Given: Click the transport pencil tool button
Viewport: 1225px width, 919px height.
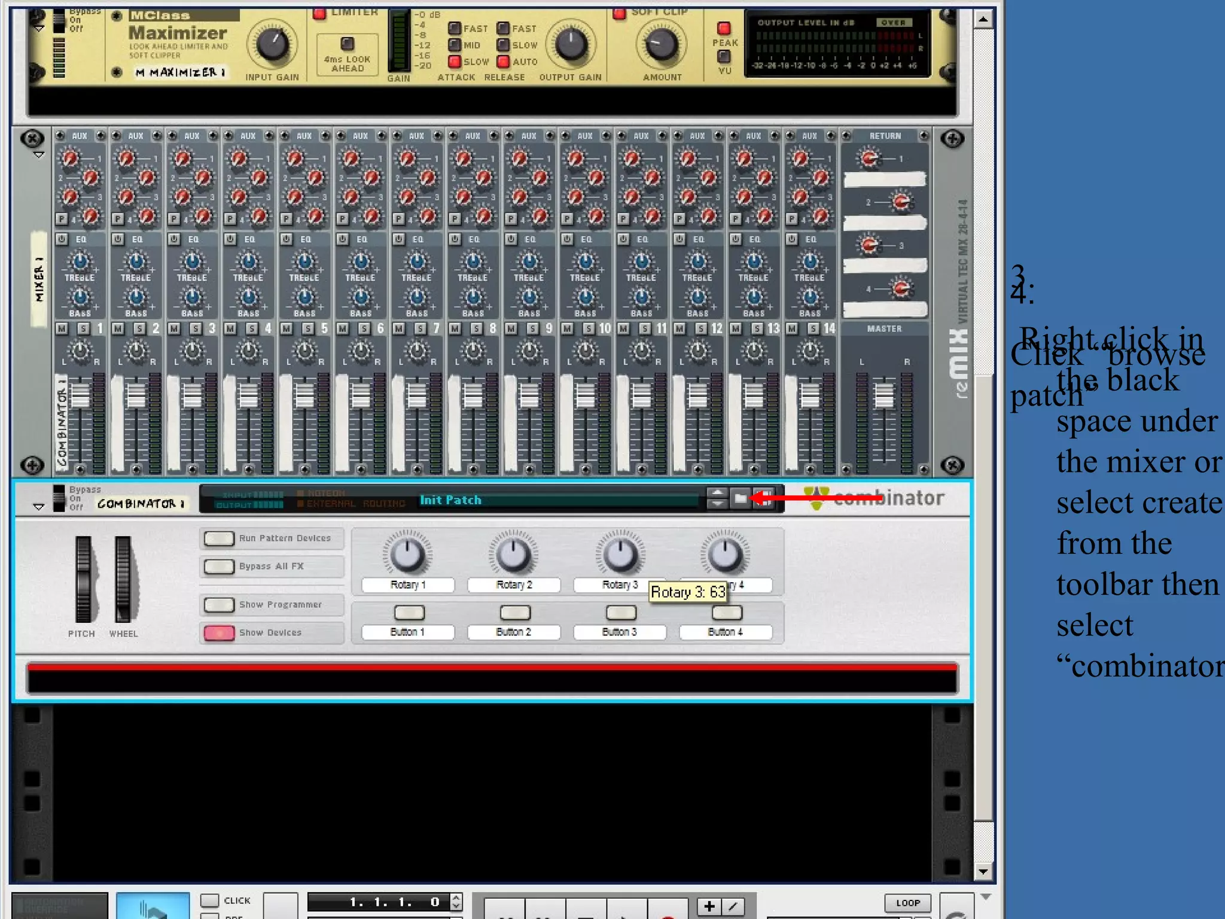Looking at the screenshot, I should (733, 906).
